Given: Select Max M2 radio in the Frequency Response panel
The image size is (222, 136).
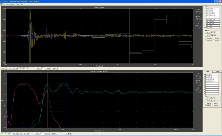Looking at the screenshot, I should 208,105.
